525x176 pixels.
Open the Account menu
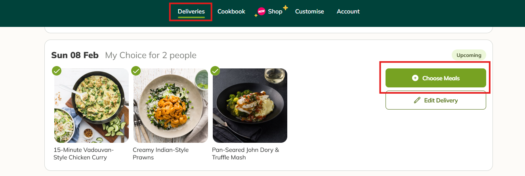[348, 11]
